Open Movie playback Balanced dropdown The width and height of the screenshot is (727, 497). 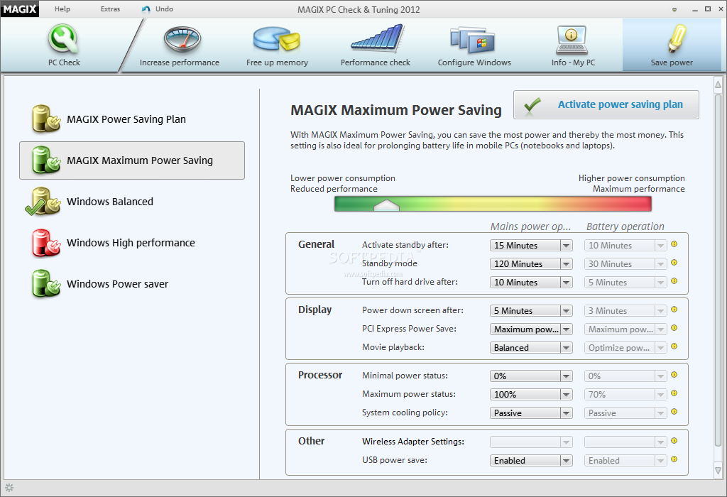click(x=531, y=348)
